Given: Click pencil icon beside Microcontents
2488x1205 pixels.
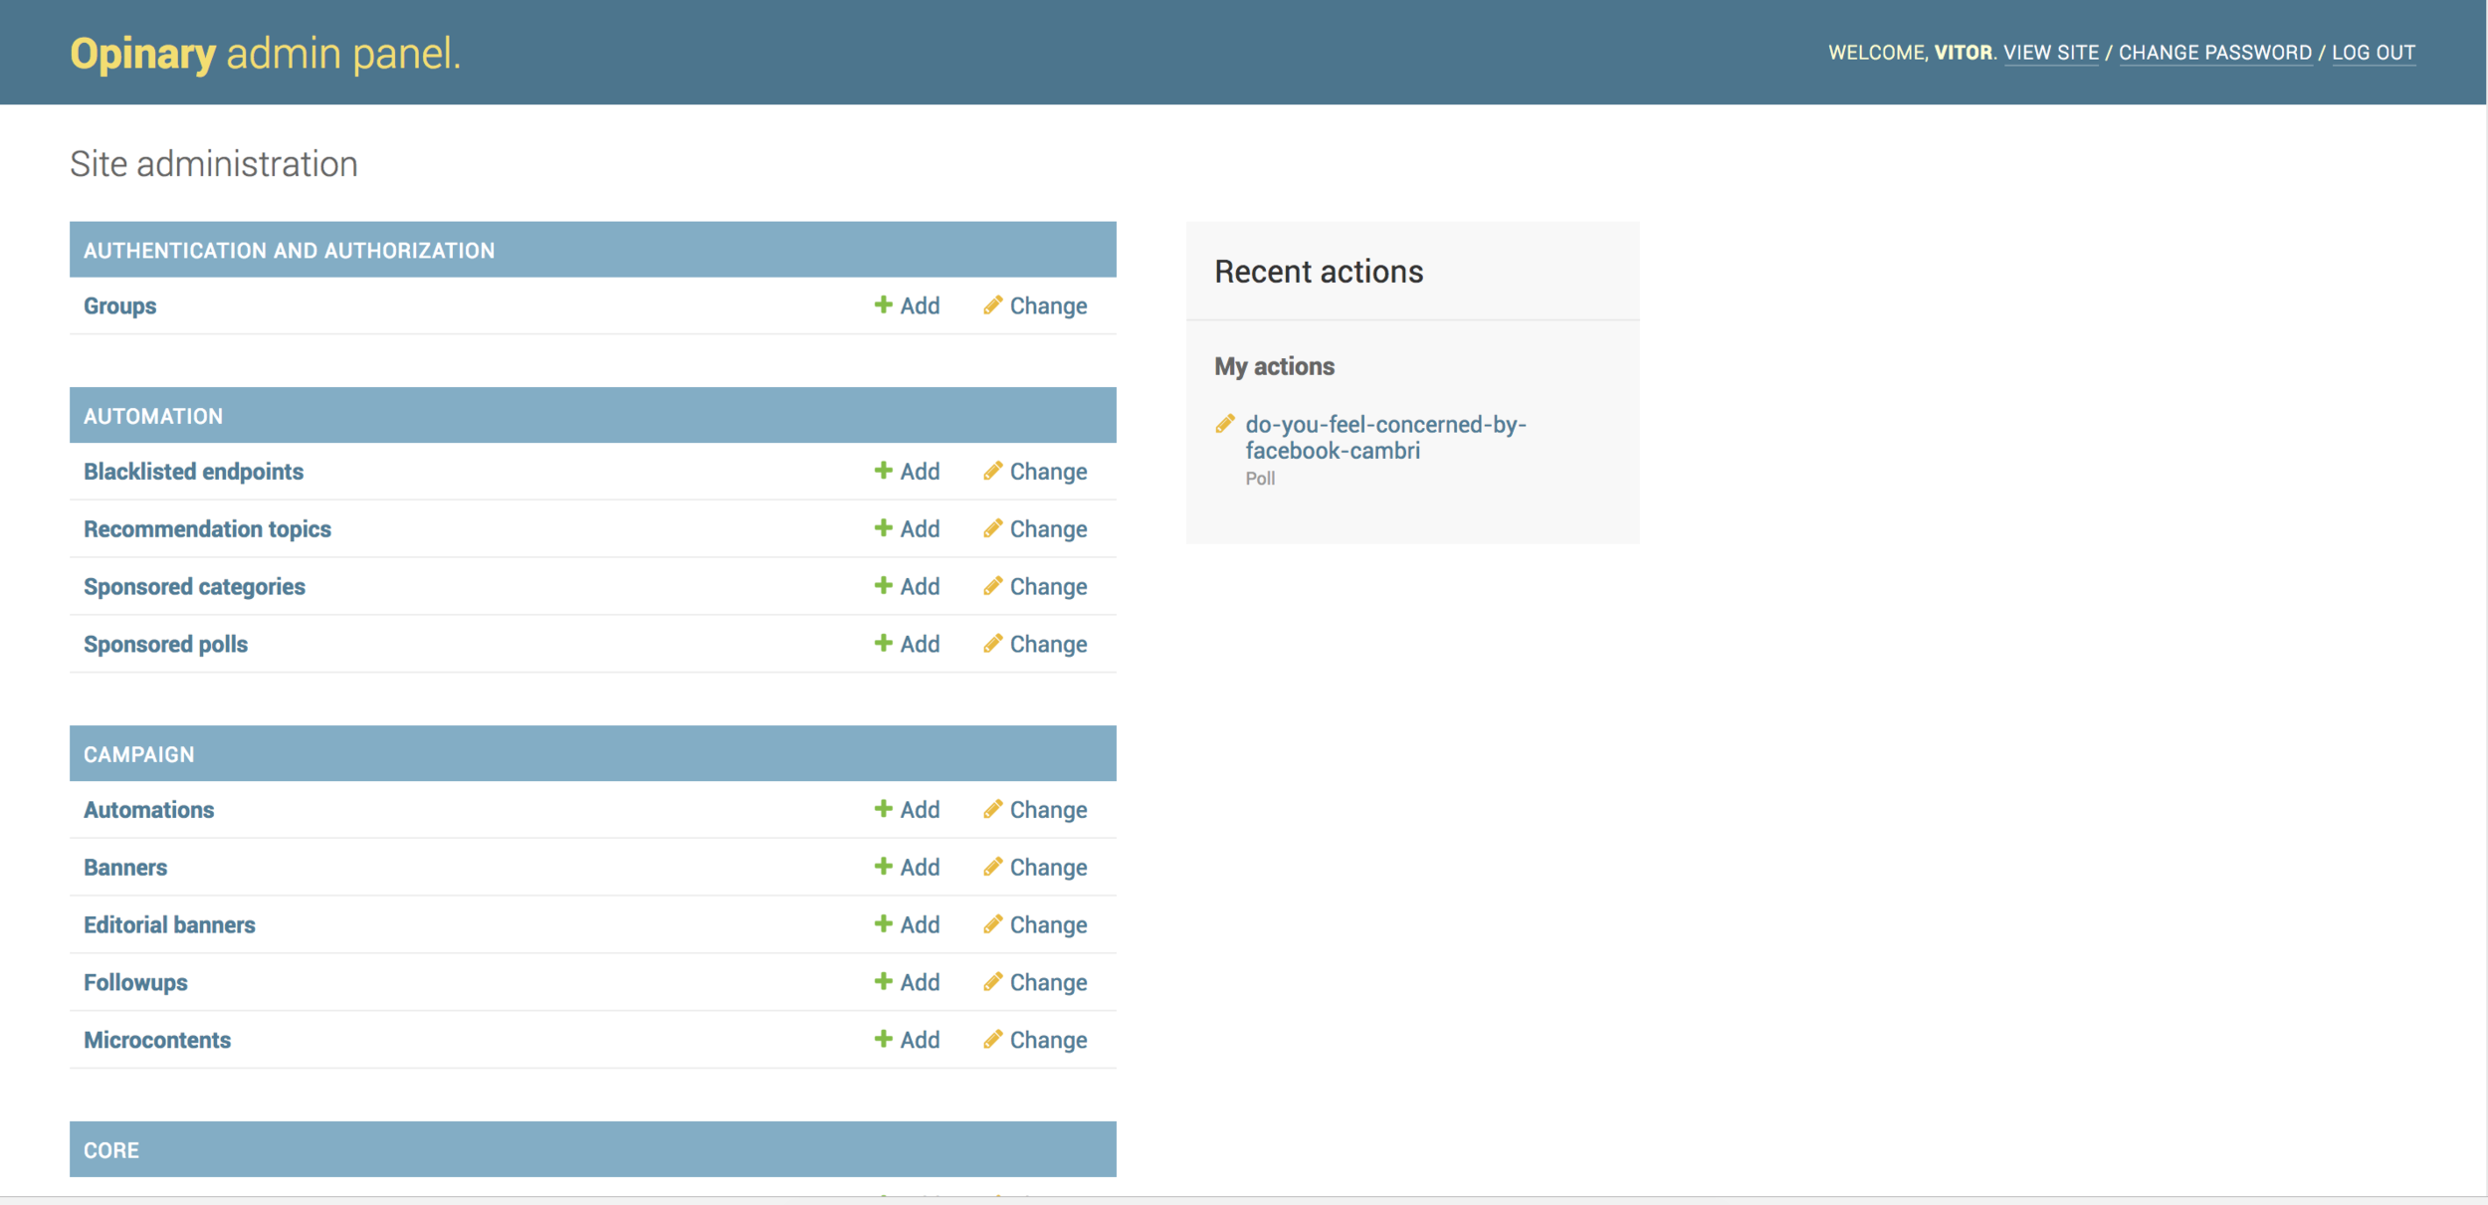Looking at the screenshot, I should pyautogui.click(x=992, y=1040).
